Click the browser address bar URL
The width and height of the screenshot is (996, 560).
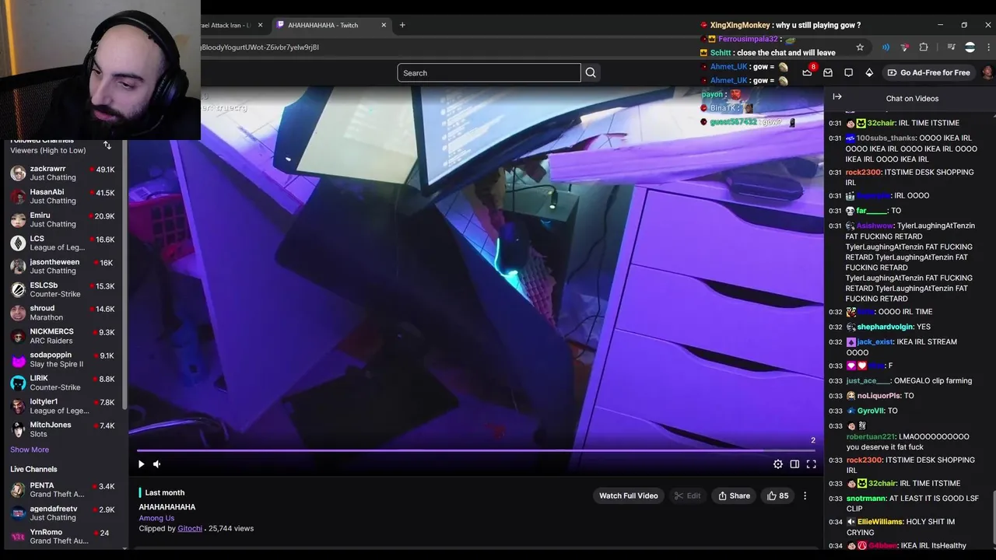260,47
